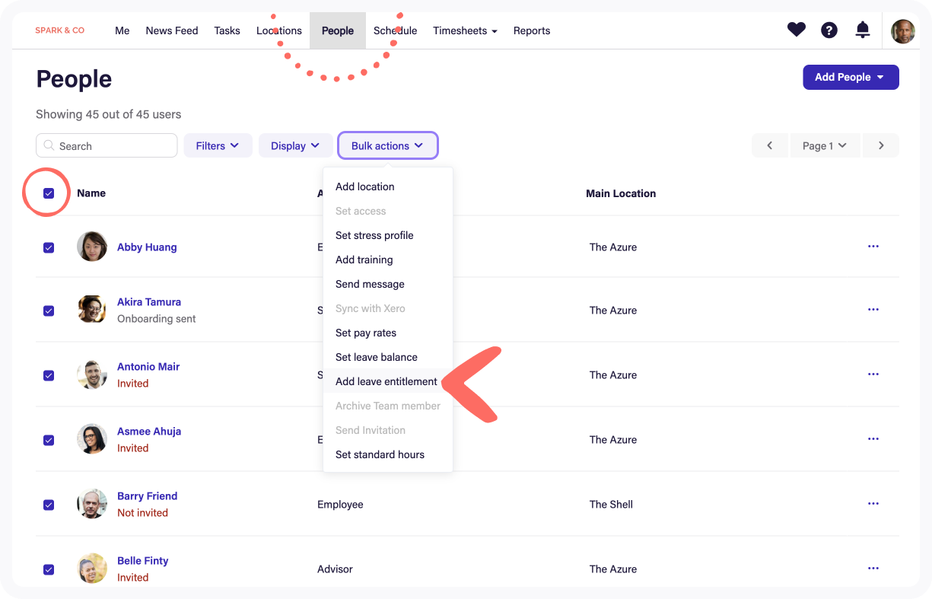Open Barry Friend's profile link
932x599 pixels.
[148, 495]
